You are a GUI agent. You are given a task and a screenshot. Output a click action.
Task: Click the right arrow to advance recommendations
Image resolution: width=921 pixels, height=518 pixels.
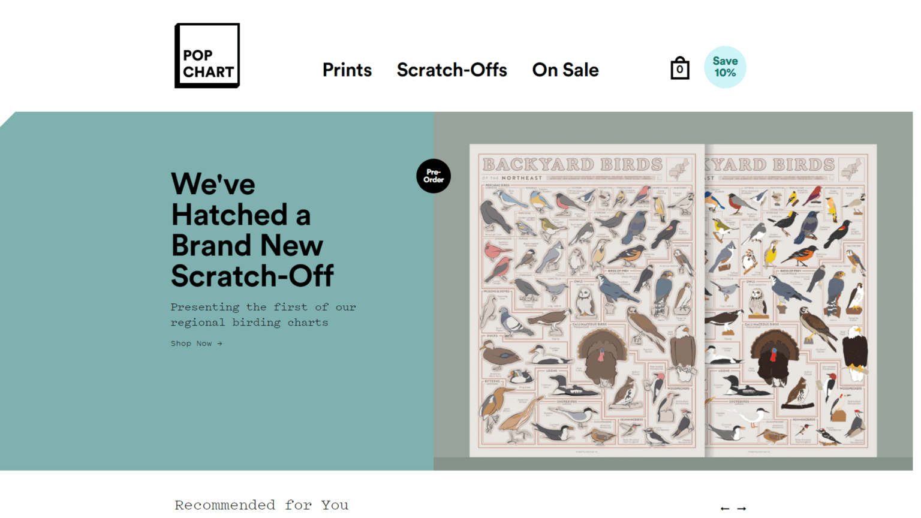tap(742, 509)
